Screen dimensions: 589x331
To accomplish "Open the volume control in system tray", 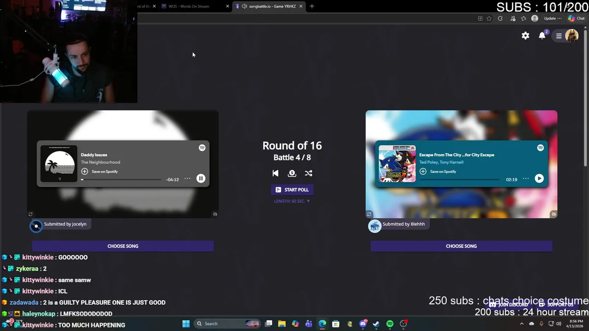I will (559, 324).
